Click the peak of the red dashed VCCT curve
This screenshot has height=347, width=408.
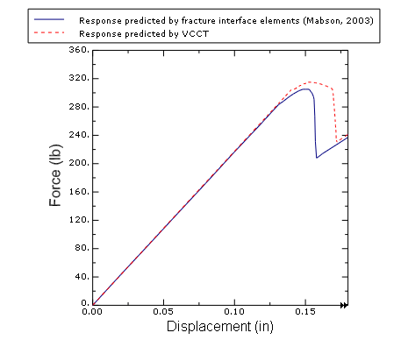point(310,82)
